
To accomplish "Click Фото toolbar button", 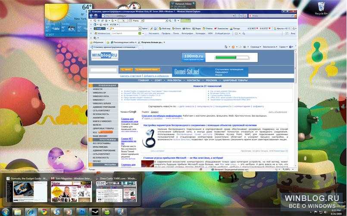I will click(x=187, y=29).
